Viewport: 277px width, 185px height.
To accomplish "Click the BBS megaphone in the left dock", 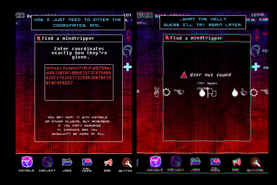I will tap(108, 162).
